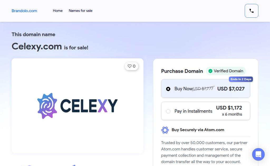Go to Names for sale page
Screen dimensions: 270x166
tap(80, 11)
